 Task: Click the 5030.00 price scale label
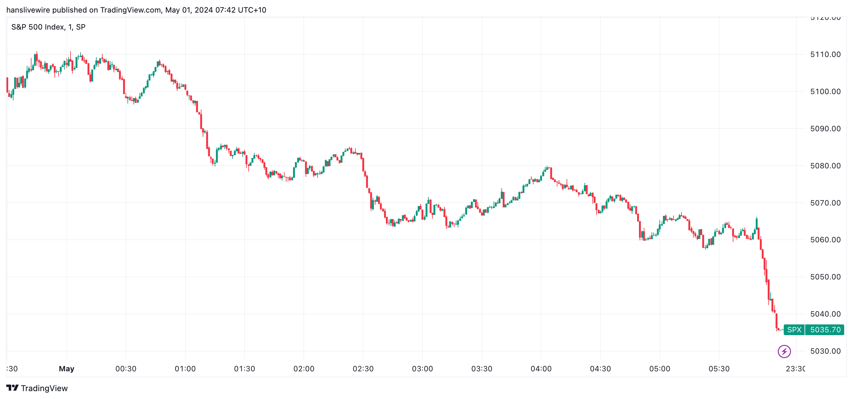(x=825, y=351)
